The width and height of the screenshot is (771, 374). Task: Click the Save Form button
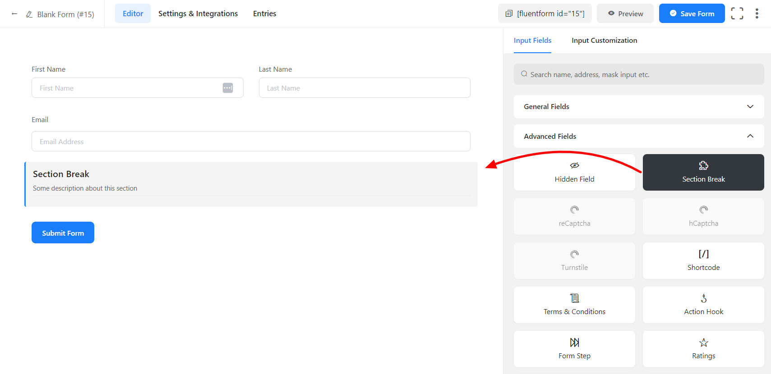pyautogui.click(x=691, y=14)
